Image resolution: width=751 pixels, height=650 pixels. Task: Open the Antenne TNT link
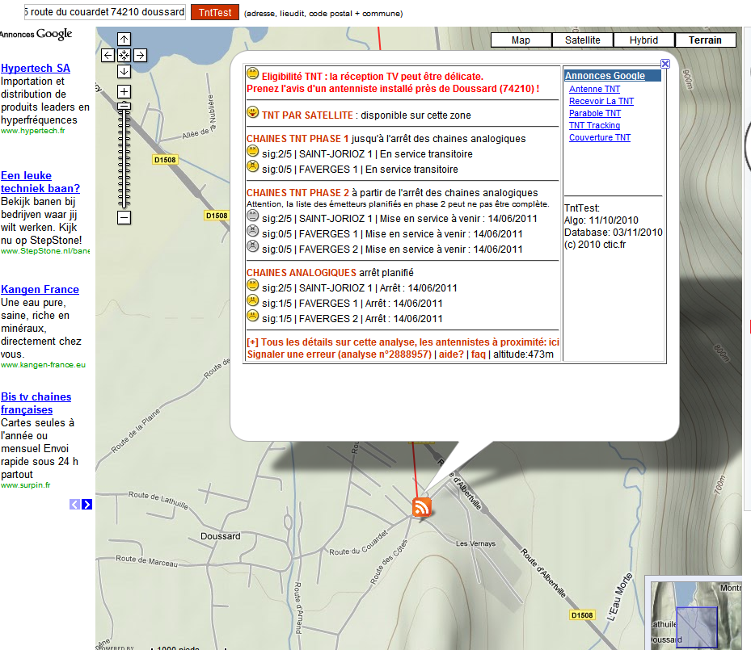click(x=594, y=89)
